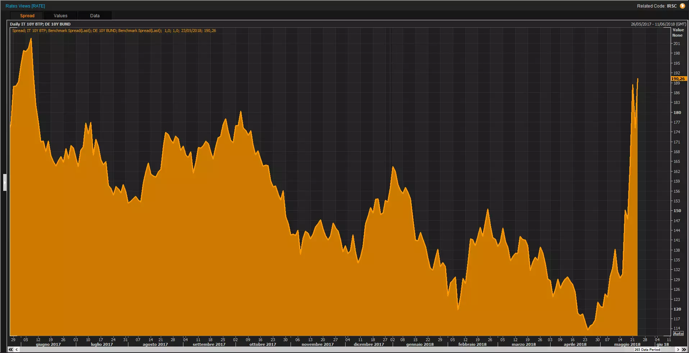Select the chart date range 26/05/2017 - 11/06/2018
Image resolution: width=689 pixels, height=353 pixels.
pyautogui.click(x=658, y=24)
